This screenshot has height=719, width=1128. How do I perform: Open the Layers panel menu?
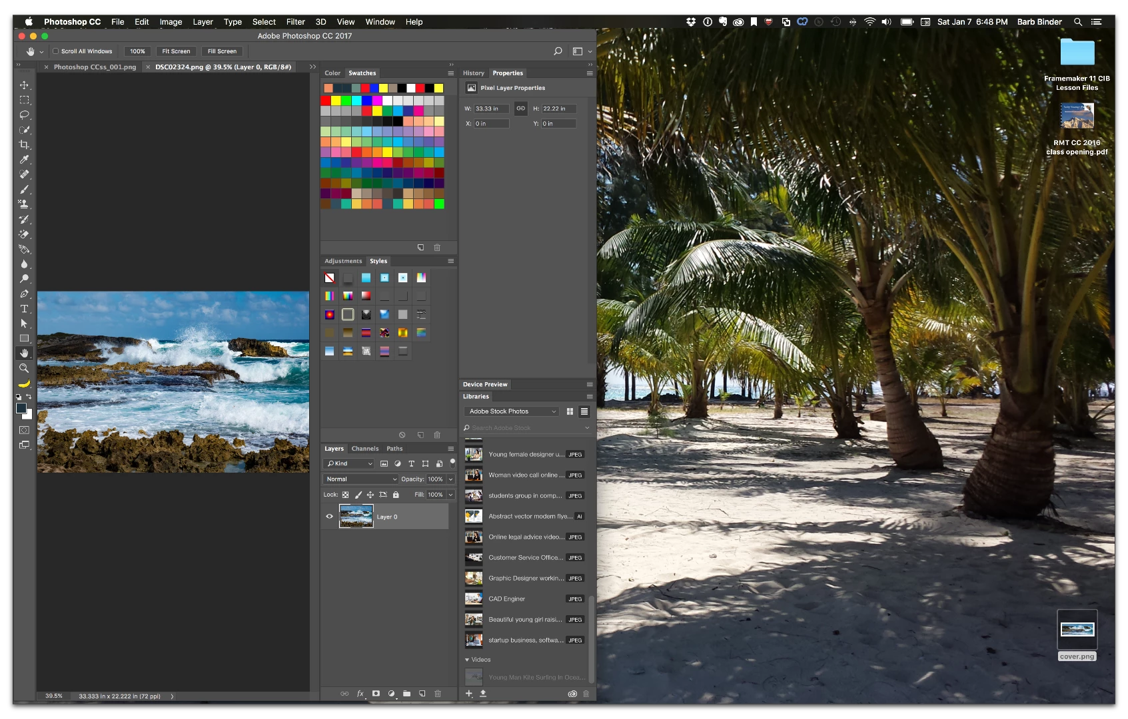[x=451, y=449]
